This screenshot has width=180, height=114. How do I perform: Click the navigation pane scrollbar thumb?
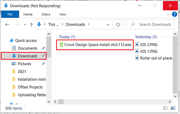point(49,47)
